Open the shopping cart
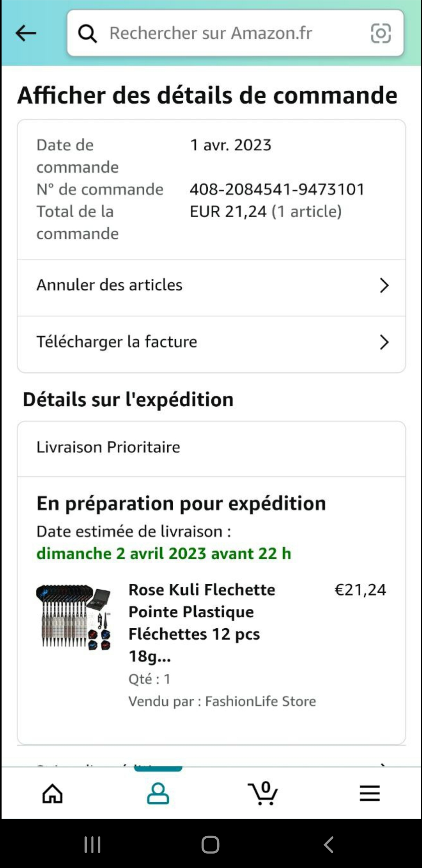This screenshot has width=422, height=868. (x=263, y=793)
